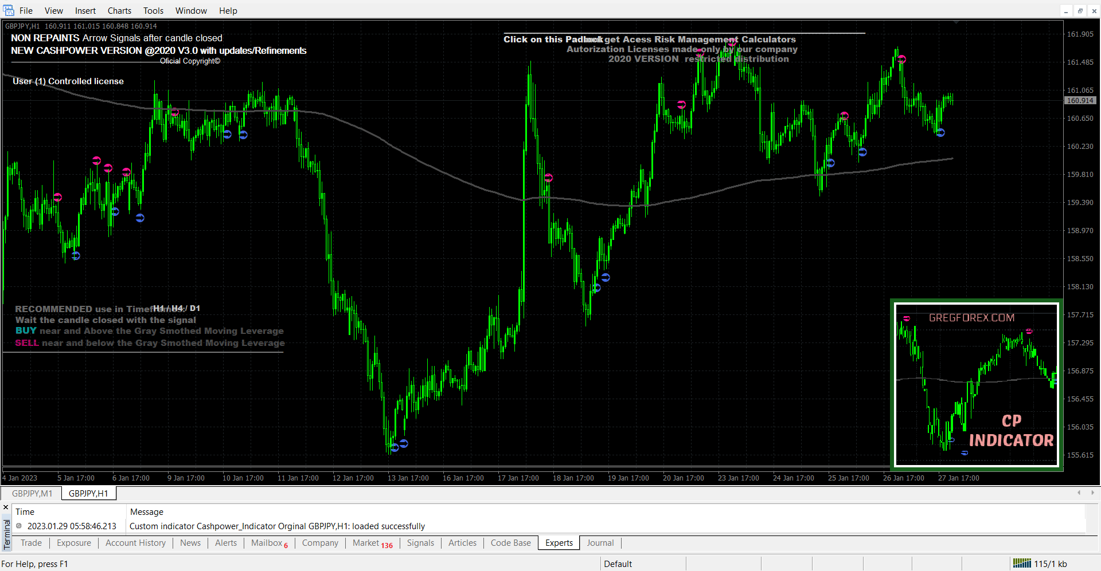This screenshot has width=1101, height=571.
Task: Click the connection status bars icon
Action: [1022, 564]
